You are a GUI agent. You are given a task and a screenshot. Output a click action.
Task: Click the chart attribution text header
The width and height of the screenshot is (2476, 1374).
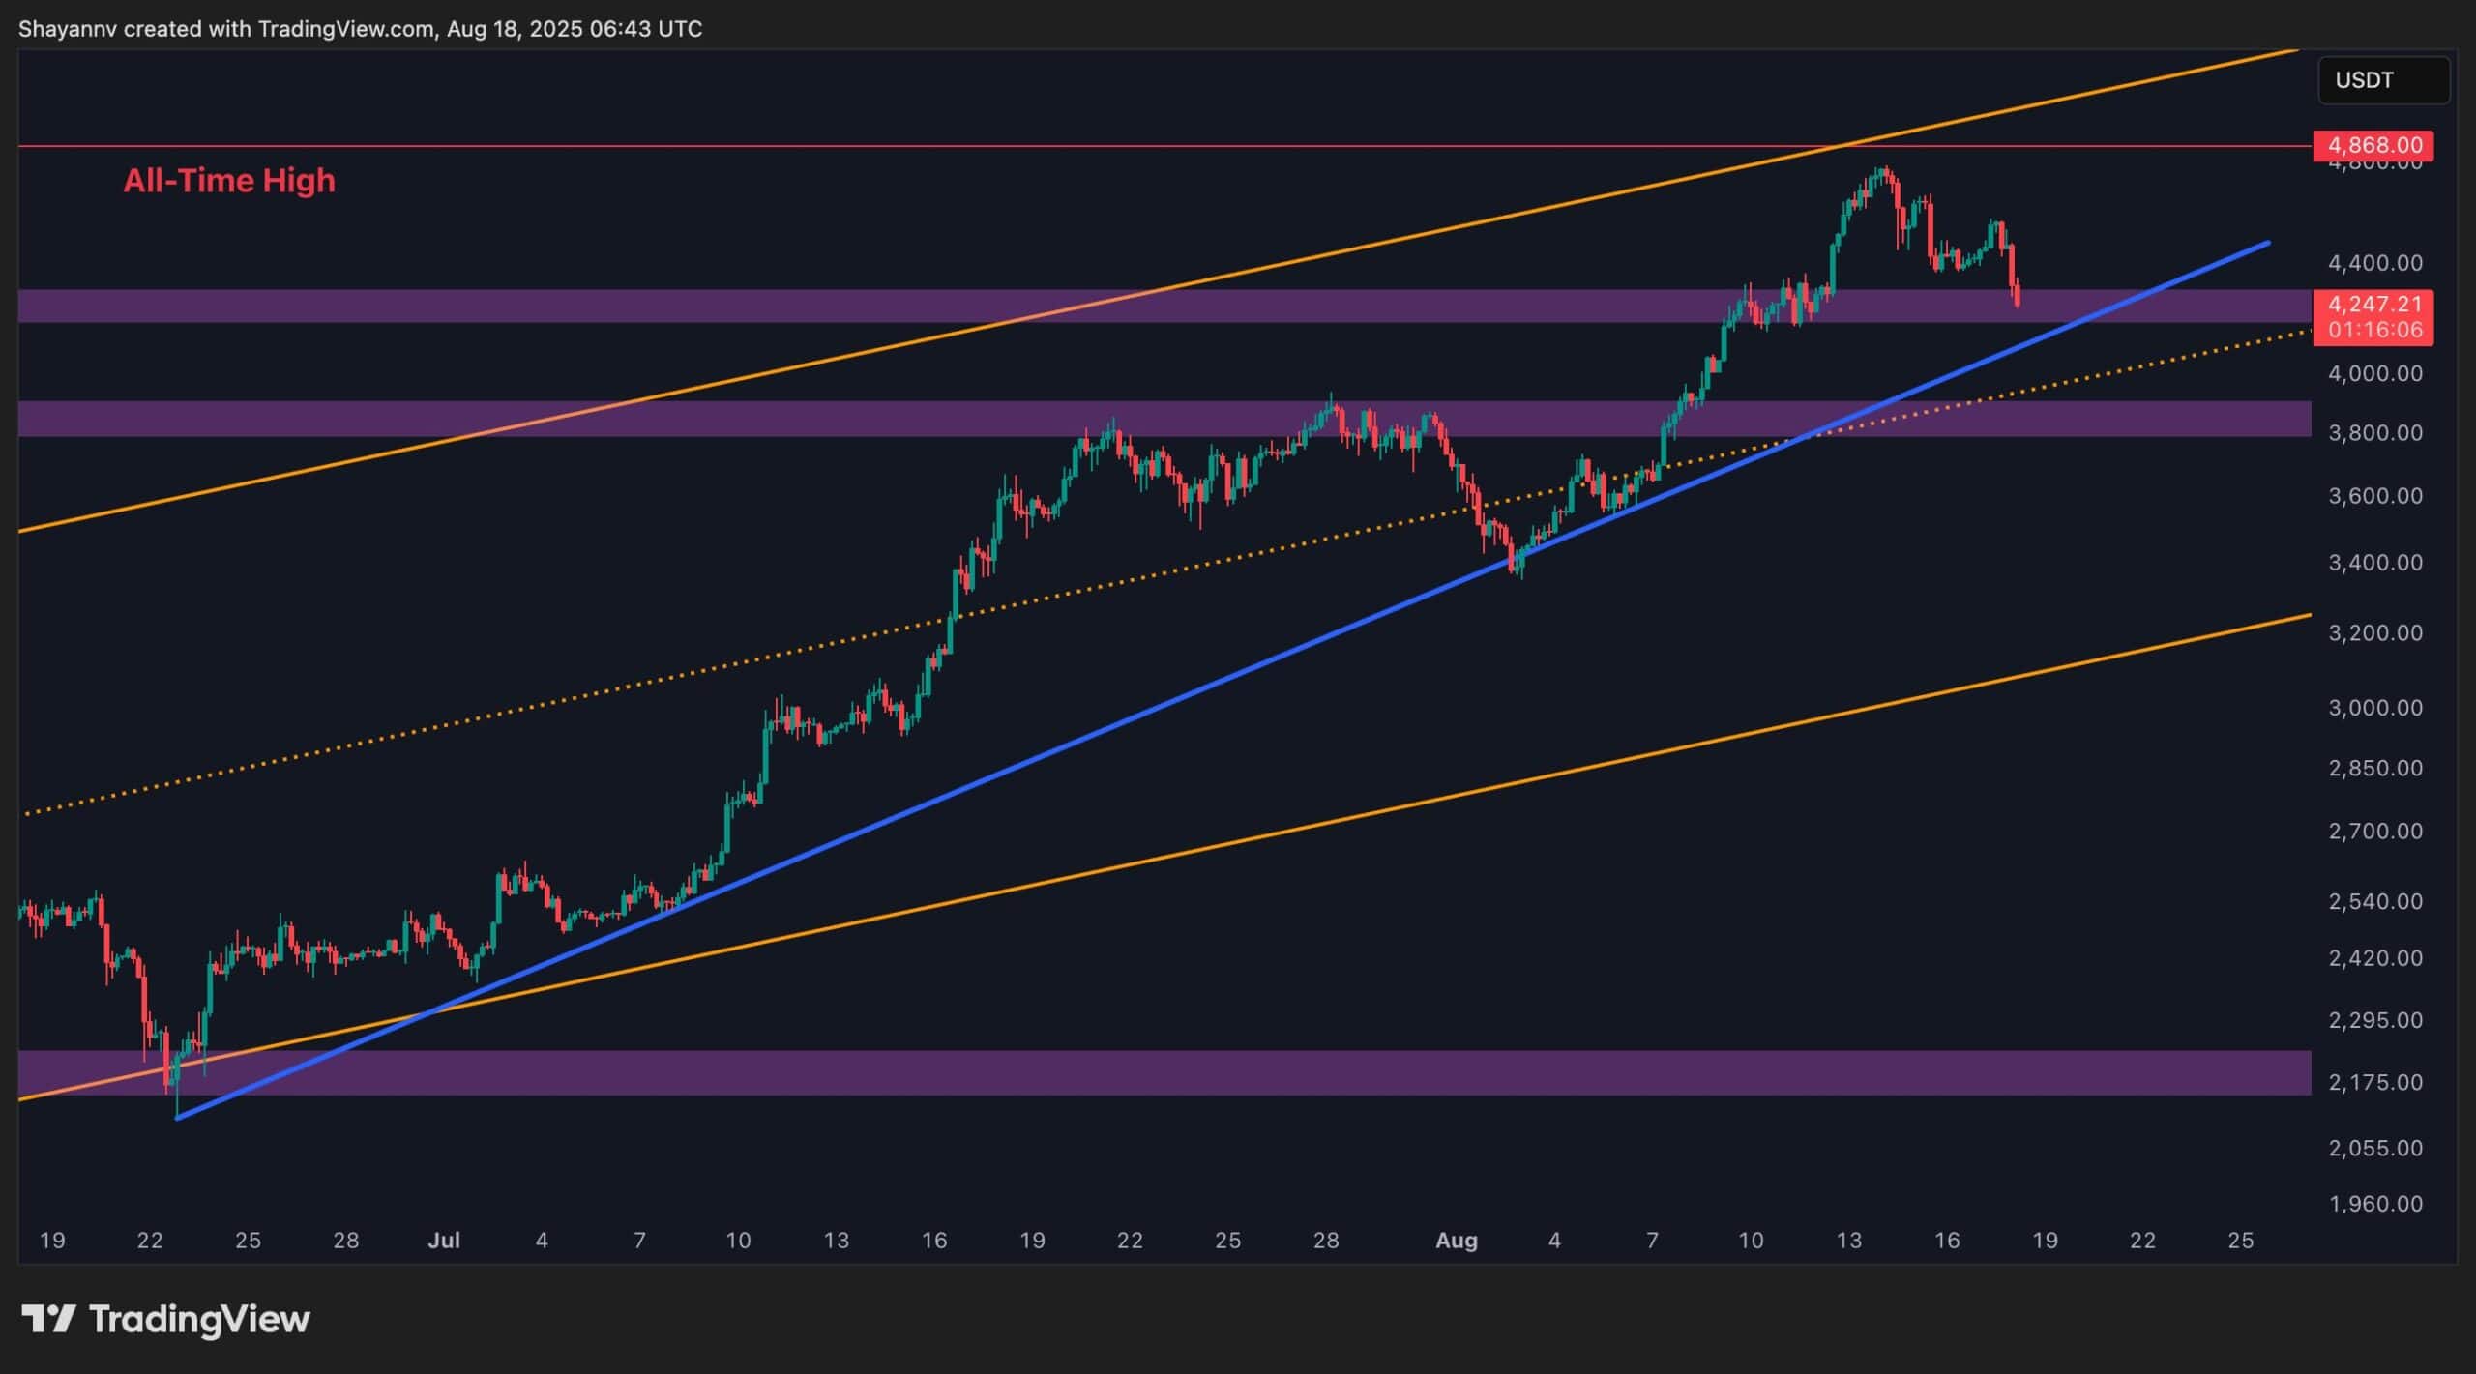(x=360, y=29)
